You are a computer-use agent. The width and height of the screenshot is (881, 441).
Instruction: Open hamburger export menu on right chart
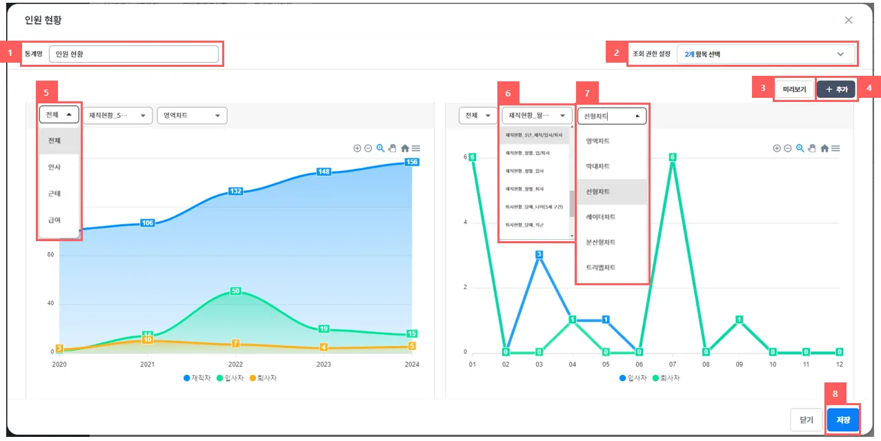(x=835, y=148)
